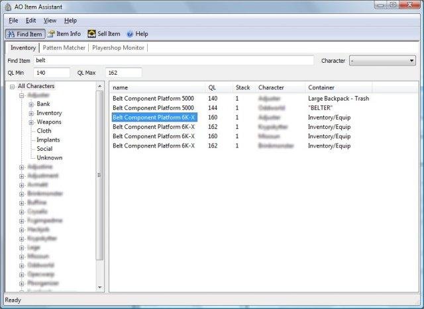Collapse the All Characters tree node
Image resolution: width=424 pixels, height=309 pixels.
click(12, 87)
